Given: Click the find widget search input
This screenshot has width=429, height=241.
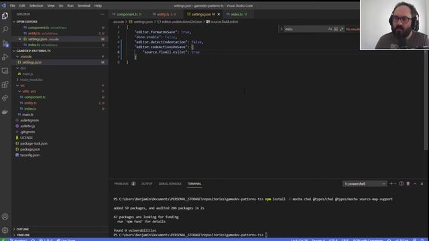Looking at the screenshot, I should (306, 29).
